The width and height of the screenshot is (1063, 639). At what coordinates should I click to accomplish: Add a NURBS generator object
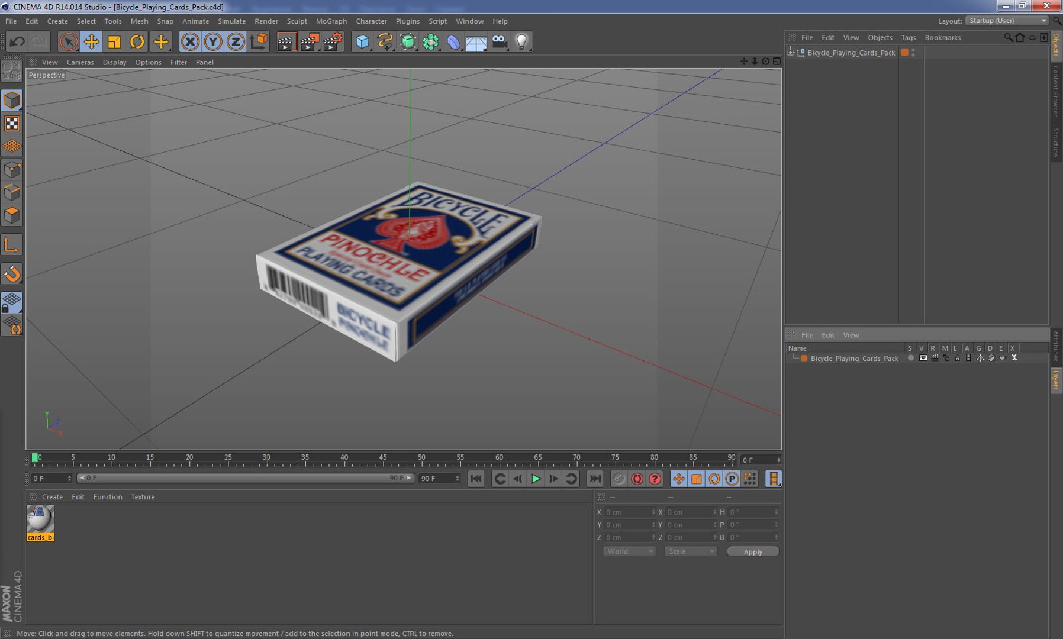click(x=408, y=41)
